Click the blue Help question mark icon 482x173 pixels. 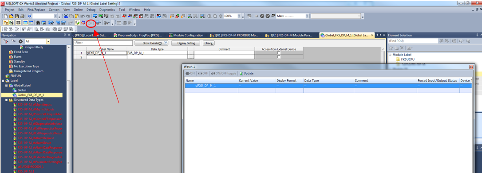(29, 16)
